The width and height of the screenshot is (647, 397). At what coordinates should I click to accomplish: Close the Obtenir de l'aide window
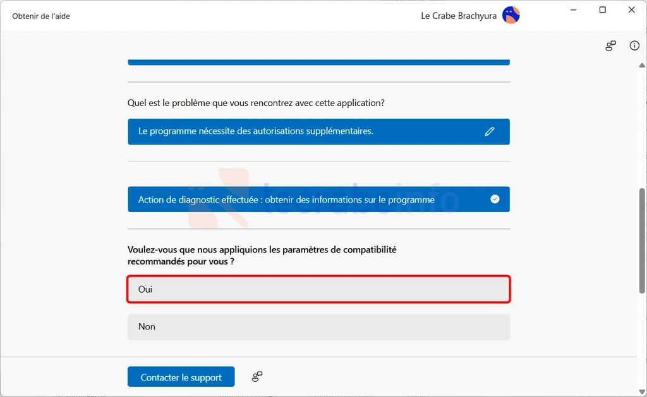[631, 10]
